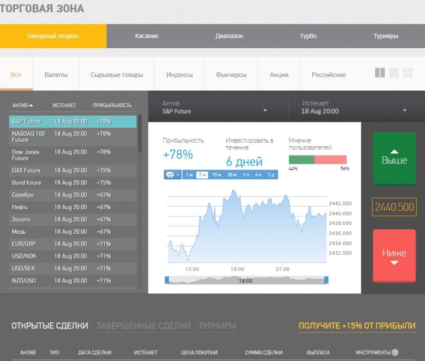Click the СУММА СДЕЛКИ deals column header
Screen dimensions: 425x361
[x=264, y=352]
